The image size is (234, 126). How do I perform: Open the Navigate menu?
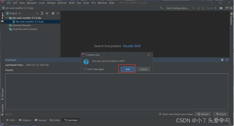point(32,3)
